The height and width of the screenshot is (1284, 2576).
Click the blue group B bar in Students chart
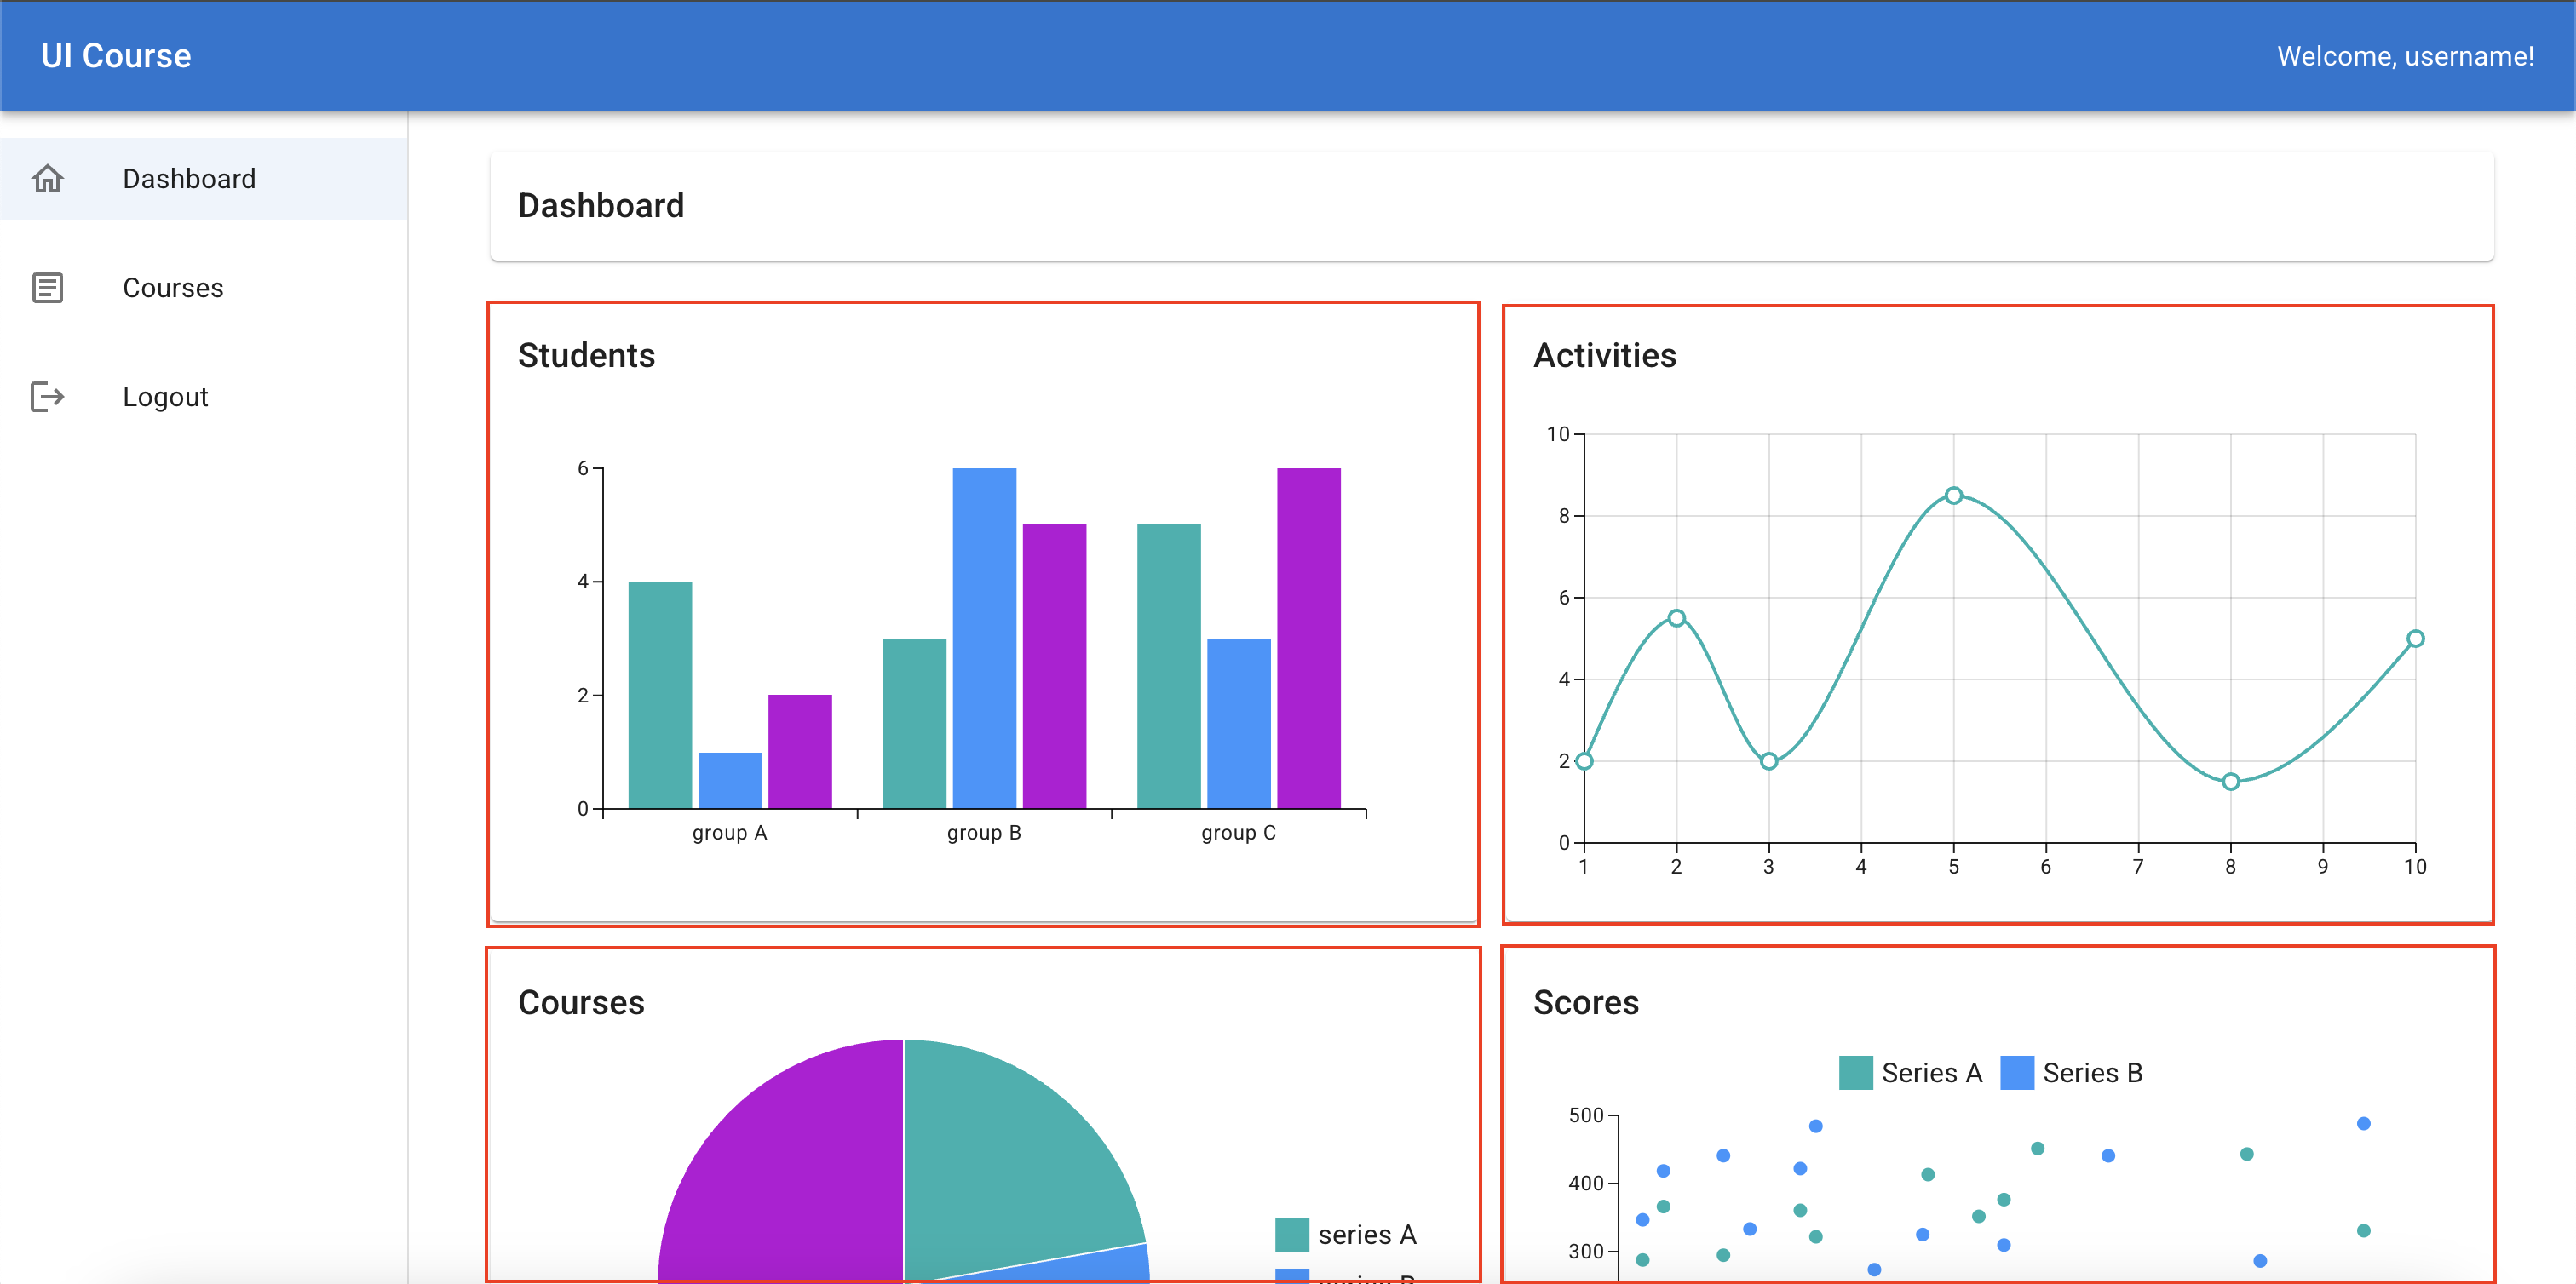(x=984, y=638)
